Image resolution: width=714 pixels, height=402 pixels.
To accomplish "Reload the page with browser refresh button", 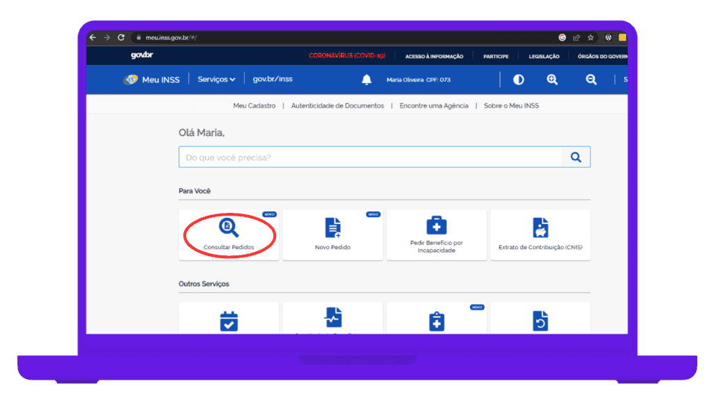I will click(x=121, y=37).
